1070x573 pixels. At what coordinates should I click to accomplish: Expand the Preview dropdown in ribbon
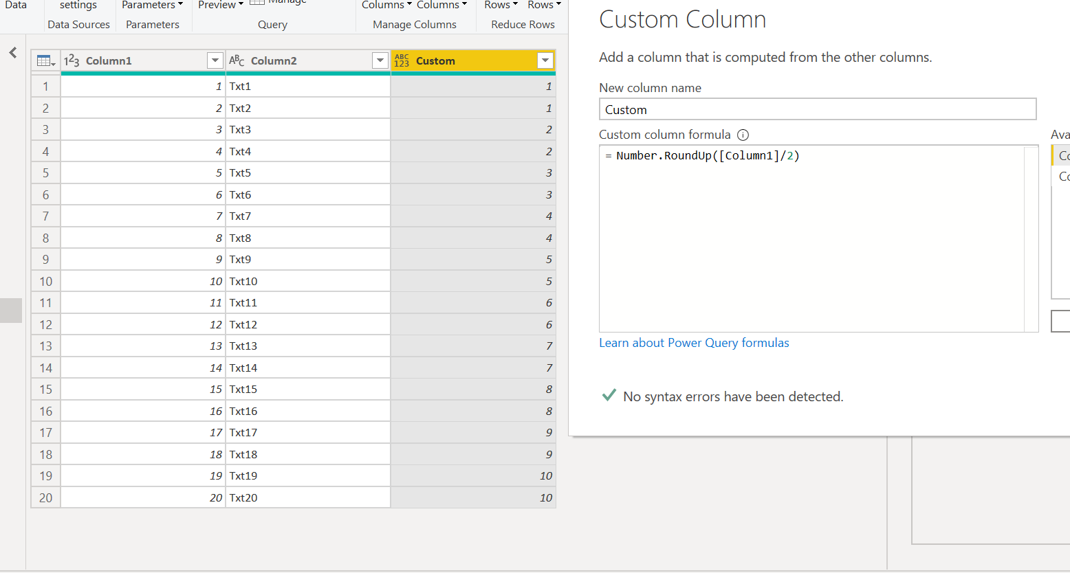pyautogui.click(x=221, y=5)
